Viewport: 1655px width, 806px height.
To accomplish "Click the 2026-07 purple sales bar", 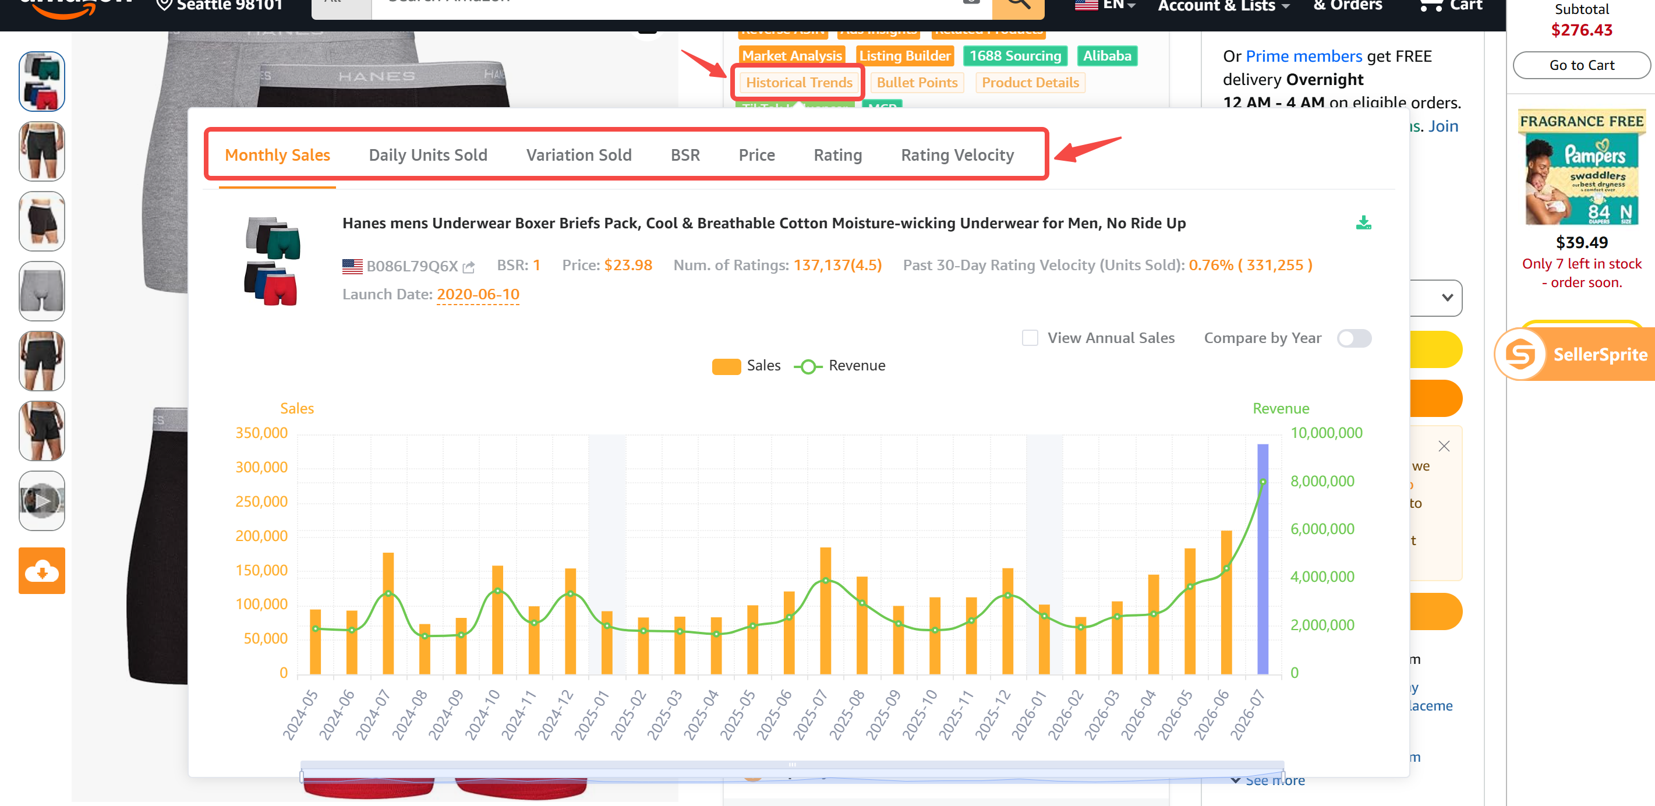I will pos(1263,558).
